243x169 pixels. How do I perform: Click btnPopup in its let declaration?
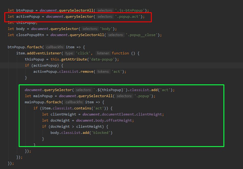[x=25, y=10]
